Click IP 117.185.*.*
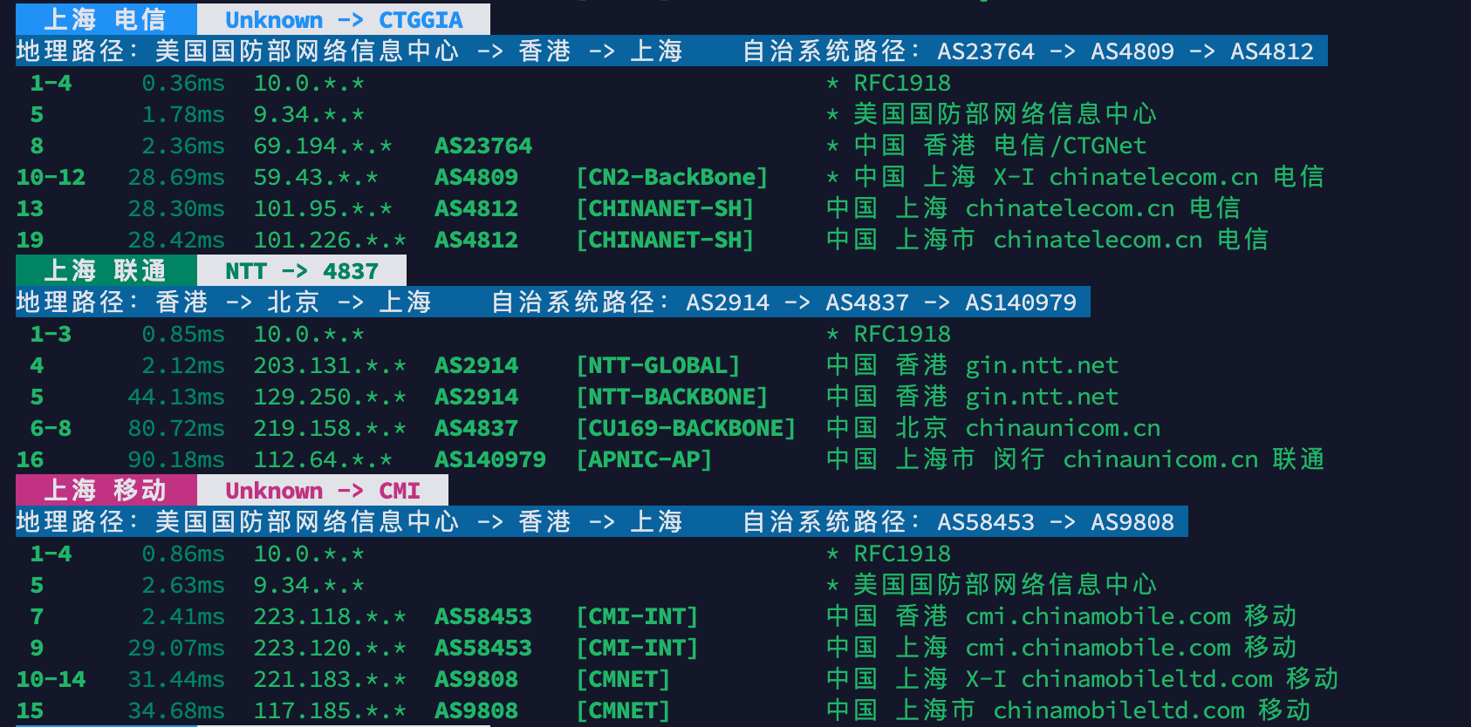Image resolution: width=1471 pixels, height=727 pixels. (330, 710)
